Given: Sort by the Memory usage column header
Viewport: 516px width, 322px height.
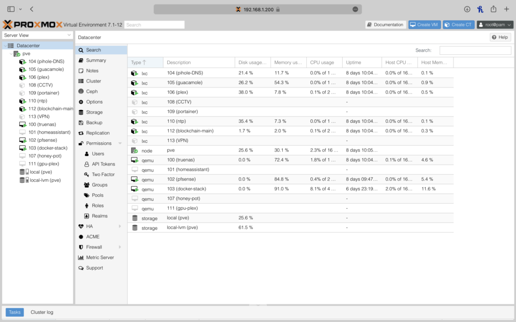Looking at the screenshot, I should pyautogui.click(x=288, y=62).
